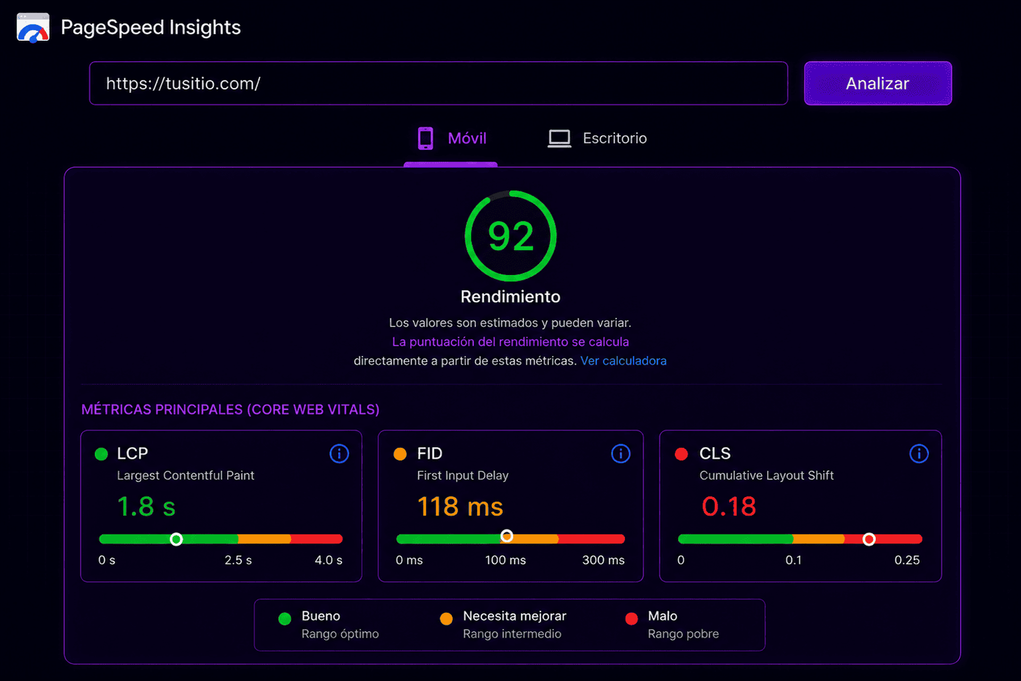
Task: Open the CLS info icon
Action: click(919, 453)
